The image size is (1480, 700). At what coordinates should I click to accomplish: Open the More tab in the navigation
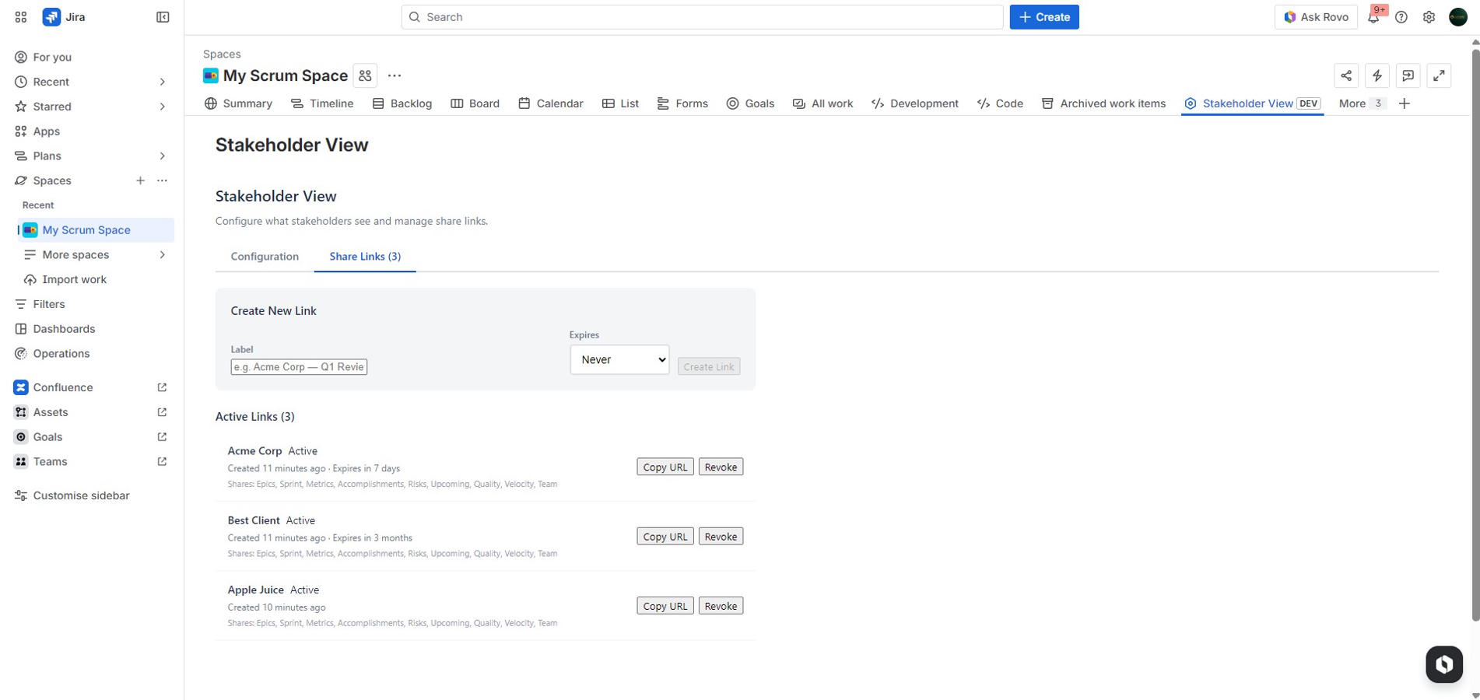pos(1352,103)
